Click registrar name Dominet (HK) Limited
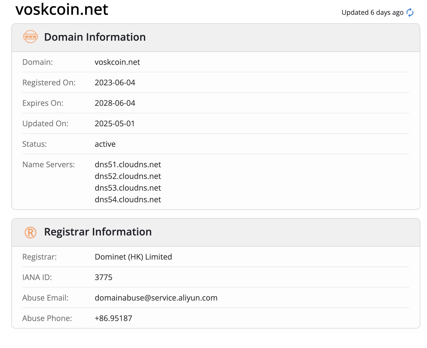This screenshot has height=348, width=427. [133, 257]
